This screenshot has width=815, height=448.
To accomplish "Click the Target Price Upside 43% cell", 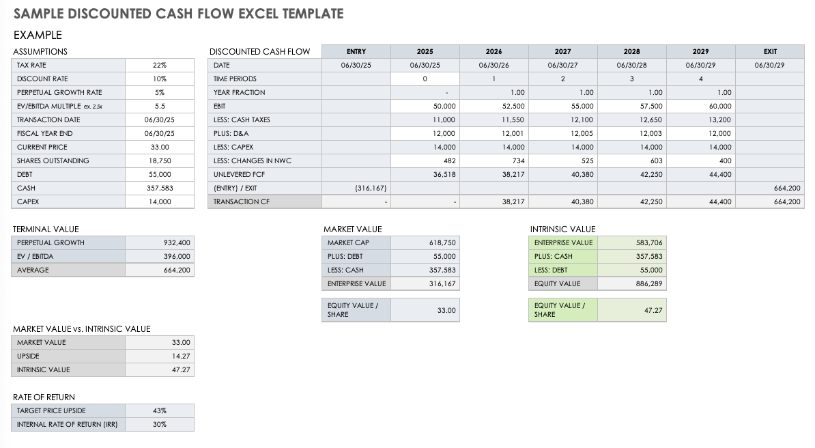I will click(160, 410).
